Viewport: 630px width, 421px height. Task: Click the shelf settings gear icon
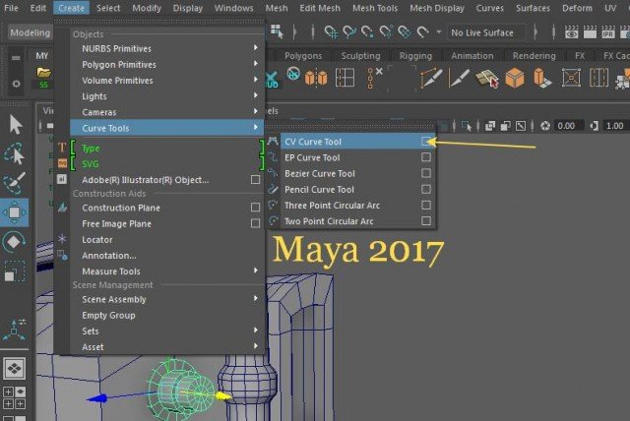click(x=16, y=84)
